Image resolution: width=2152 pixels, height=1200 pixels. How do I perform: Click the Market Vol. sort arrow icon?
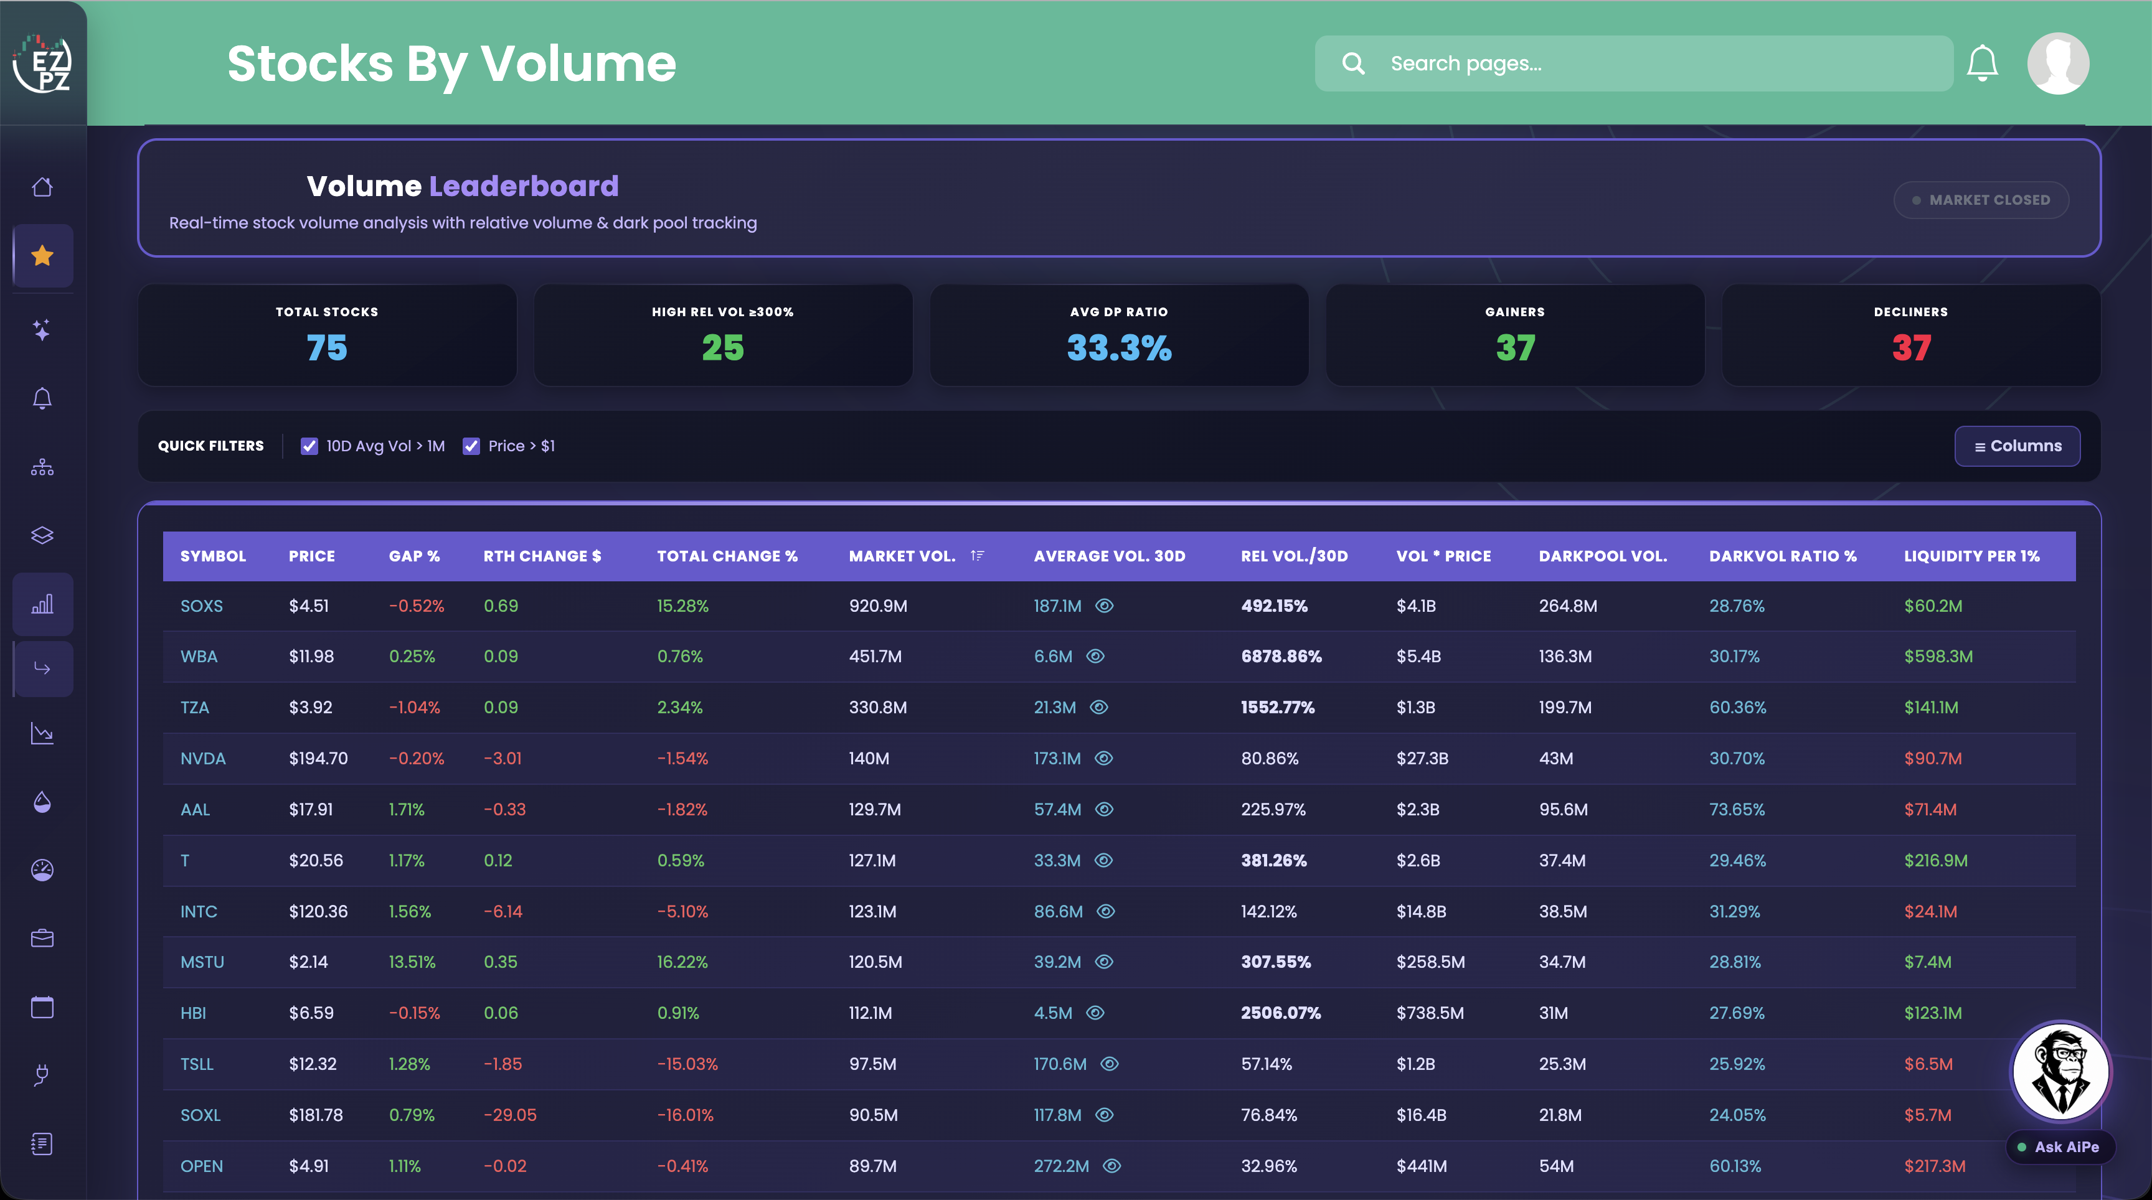[978, 555]
